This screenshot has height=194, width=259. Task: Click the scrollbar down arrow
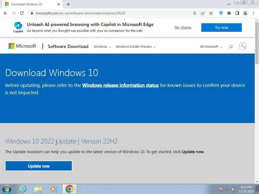point(257,182)
